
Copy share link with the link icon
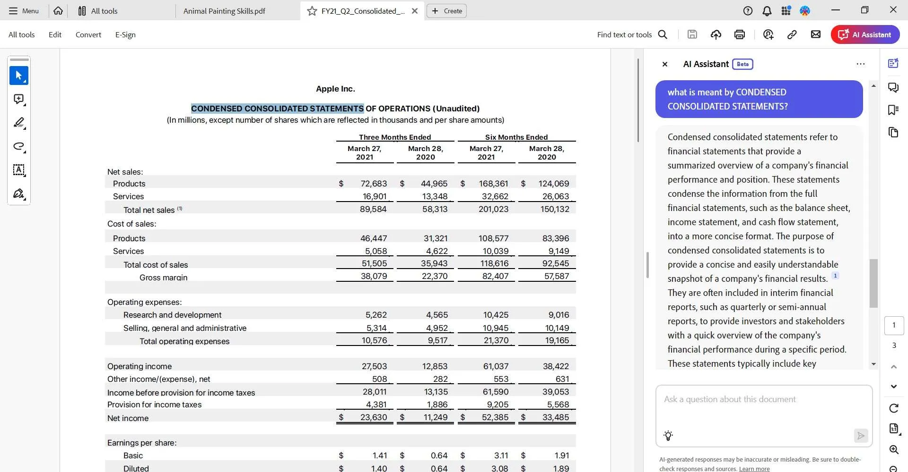point(792,34)
